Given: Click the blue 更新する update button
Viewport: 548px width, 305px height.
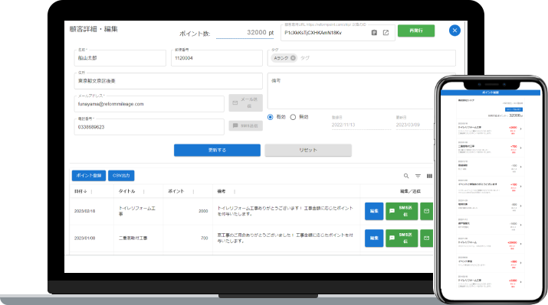Looking at the screenshot, I should tap(217, 151).
